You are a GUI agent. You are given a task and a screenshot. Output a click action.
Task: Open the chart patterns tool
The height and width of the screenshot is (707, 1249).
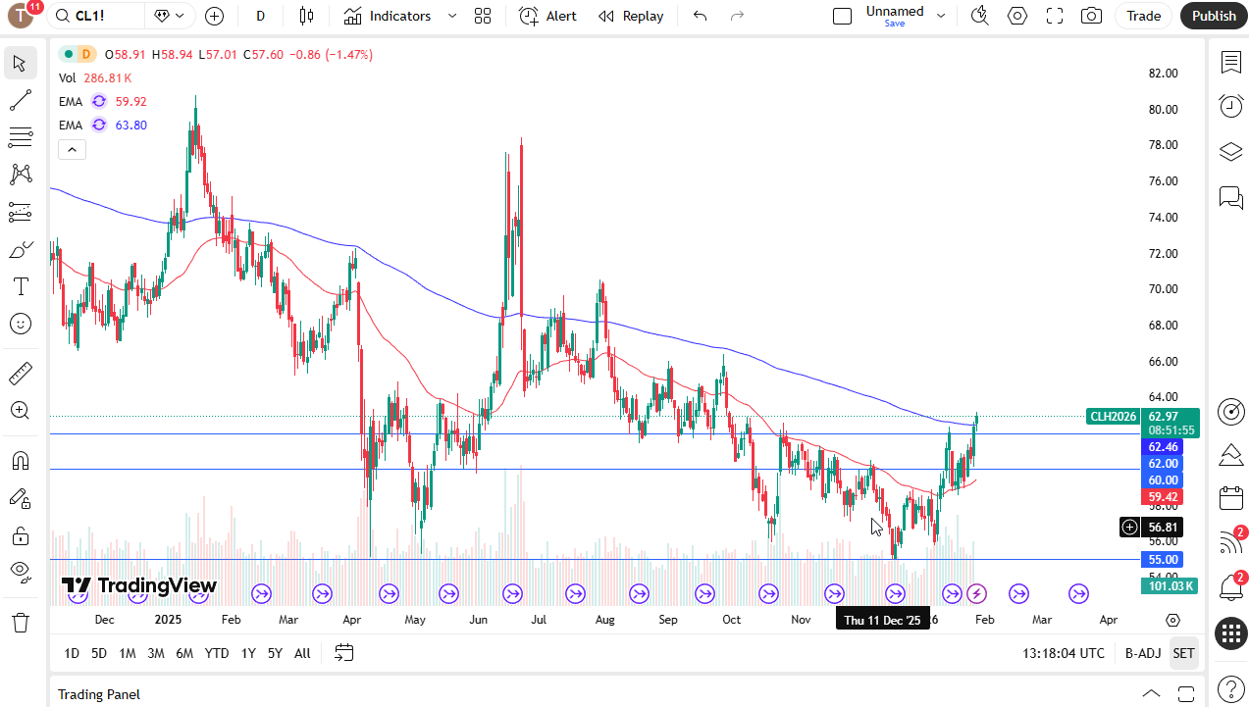point(20,175)
